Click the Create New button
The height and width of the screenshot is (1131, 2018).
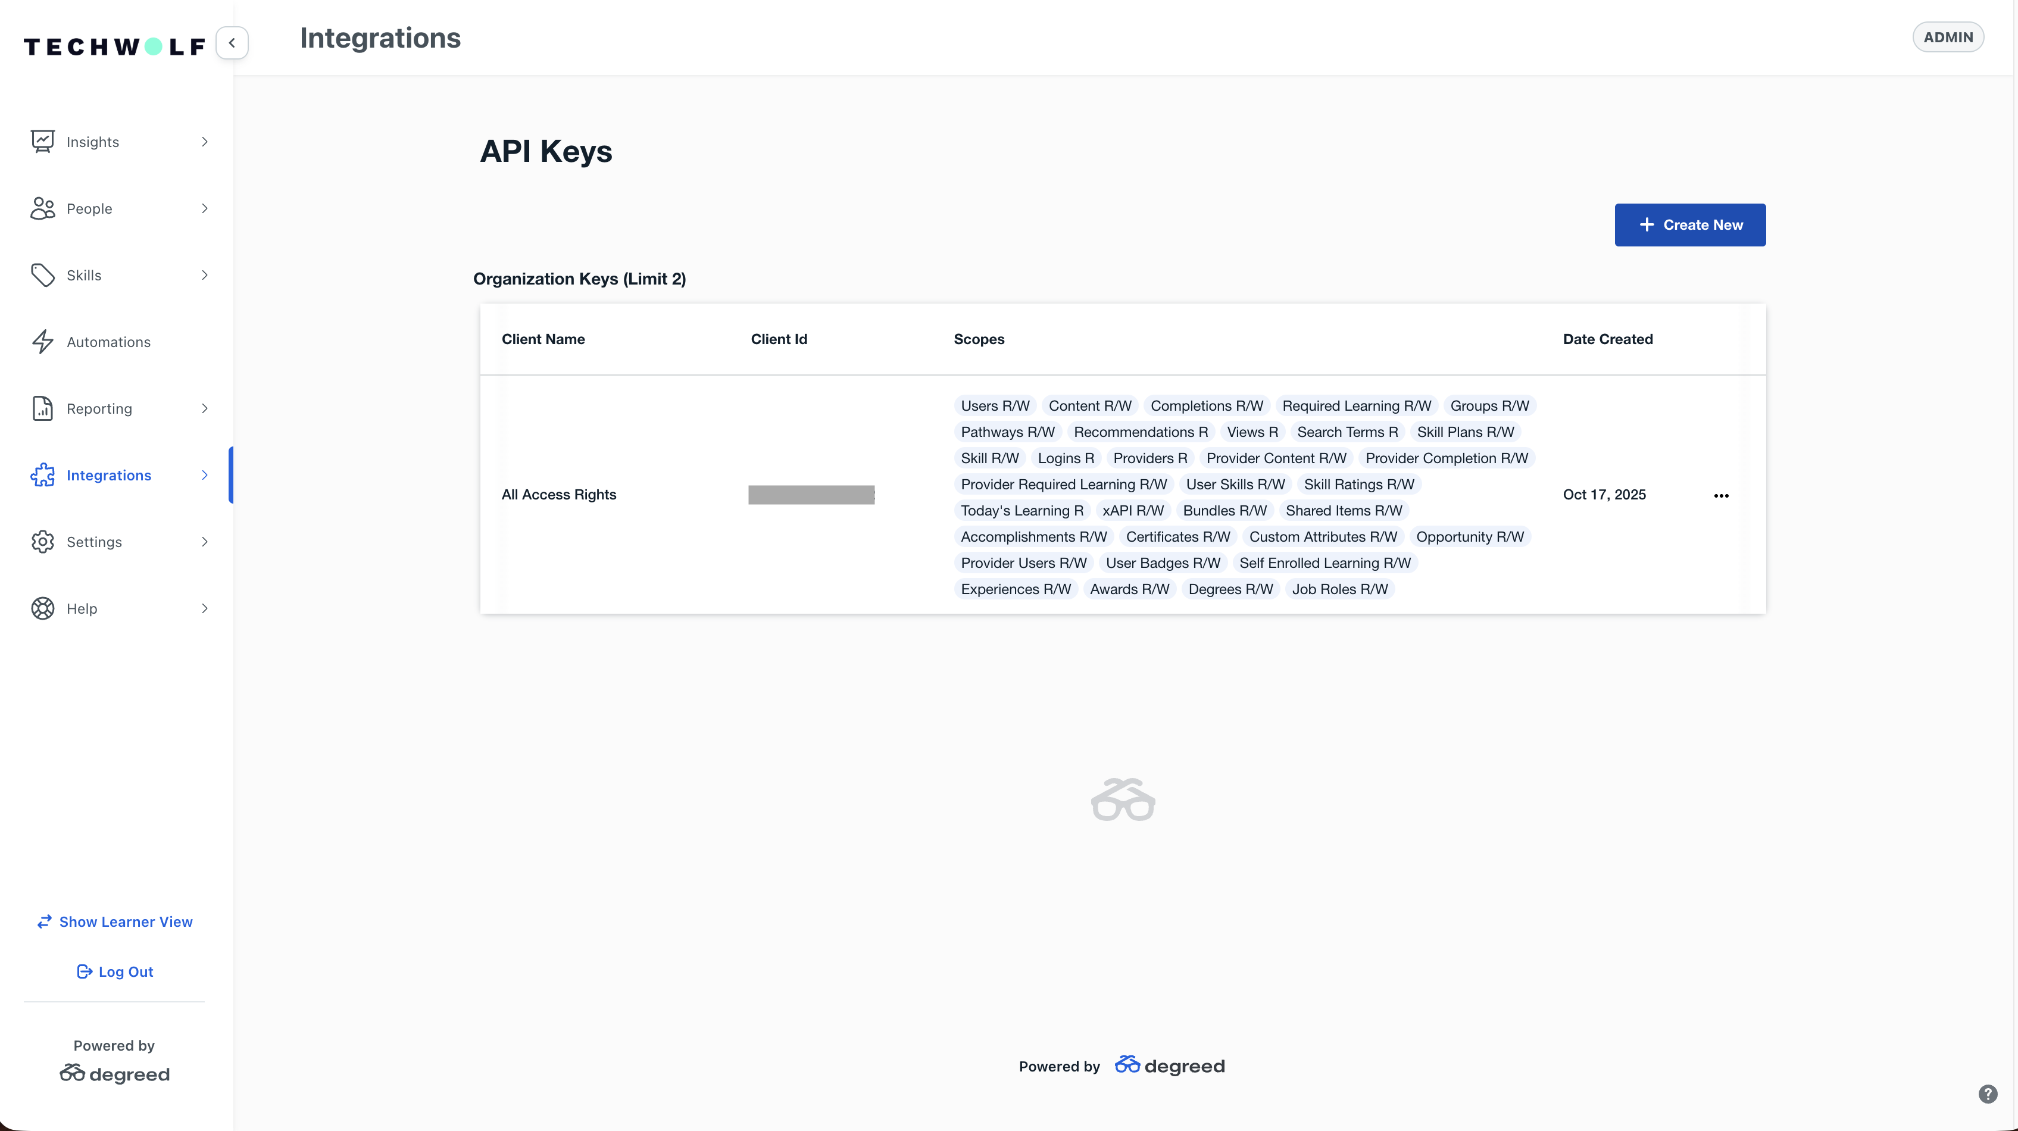[x=1690, y=225]
